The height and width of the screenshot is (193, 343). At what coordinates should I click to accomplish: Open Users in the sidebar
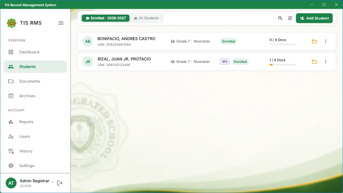(35, 136)
